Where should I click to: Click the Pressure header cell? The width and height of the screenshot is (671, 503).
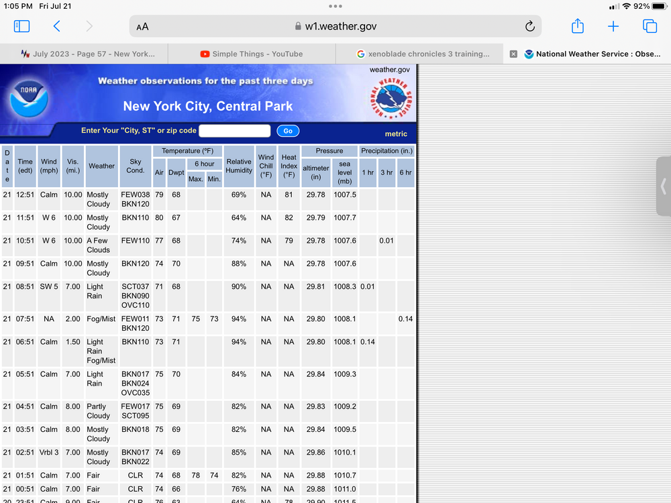(329, 150)
